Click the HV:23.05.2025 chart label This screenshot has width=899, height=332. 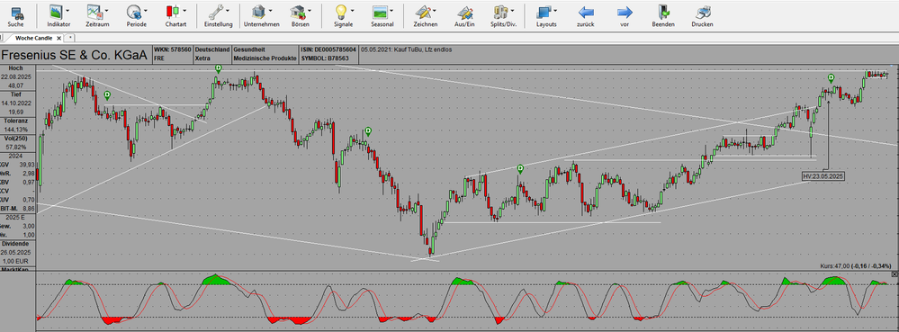point(823,176)
